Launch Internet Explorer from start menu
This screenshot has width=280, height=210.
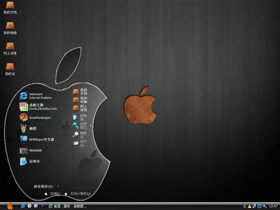point(36,96)
